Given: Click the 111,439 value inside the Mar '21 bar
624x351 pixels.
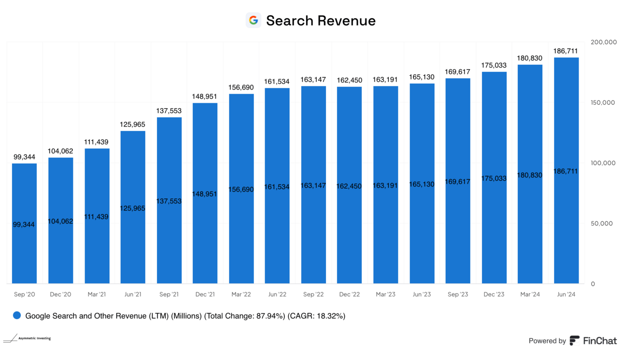Looking at the screenshot, I should 97,217.
